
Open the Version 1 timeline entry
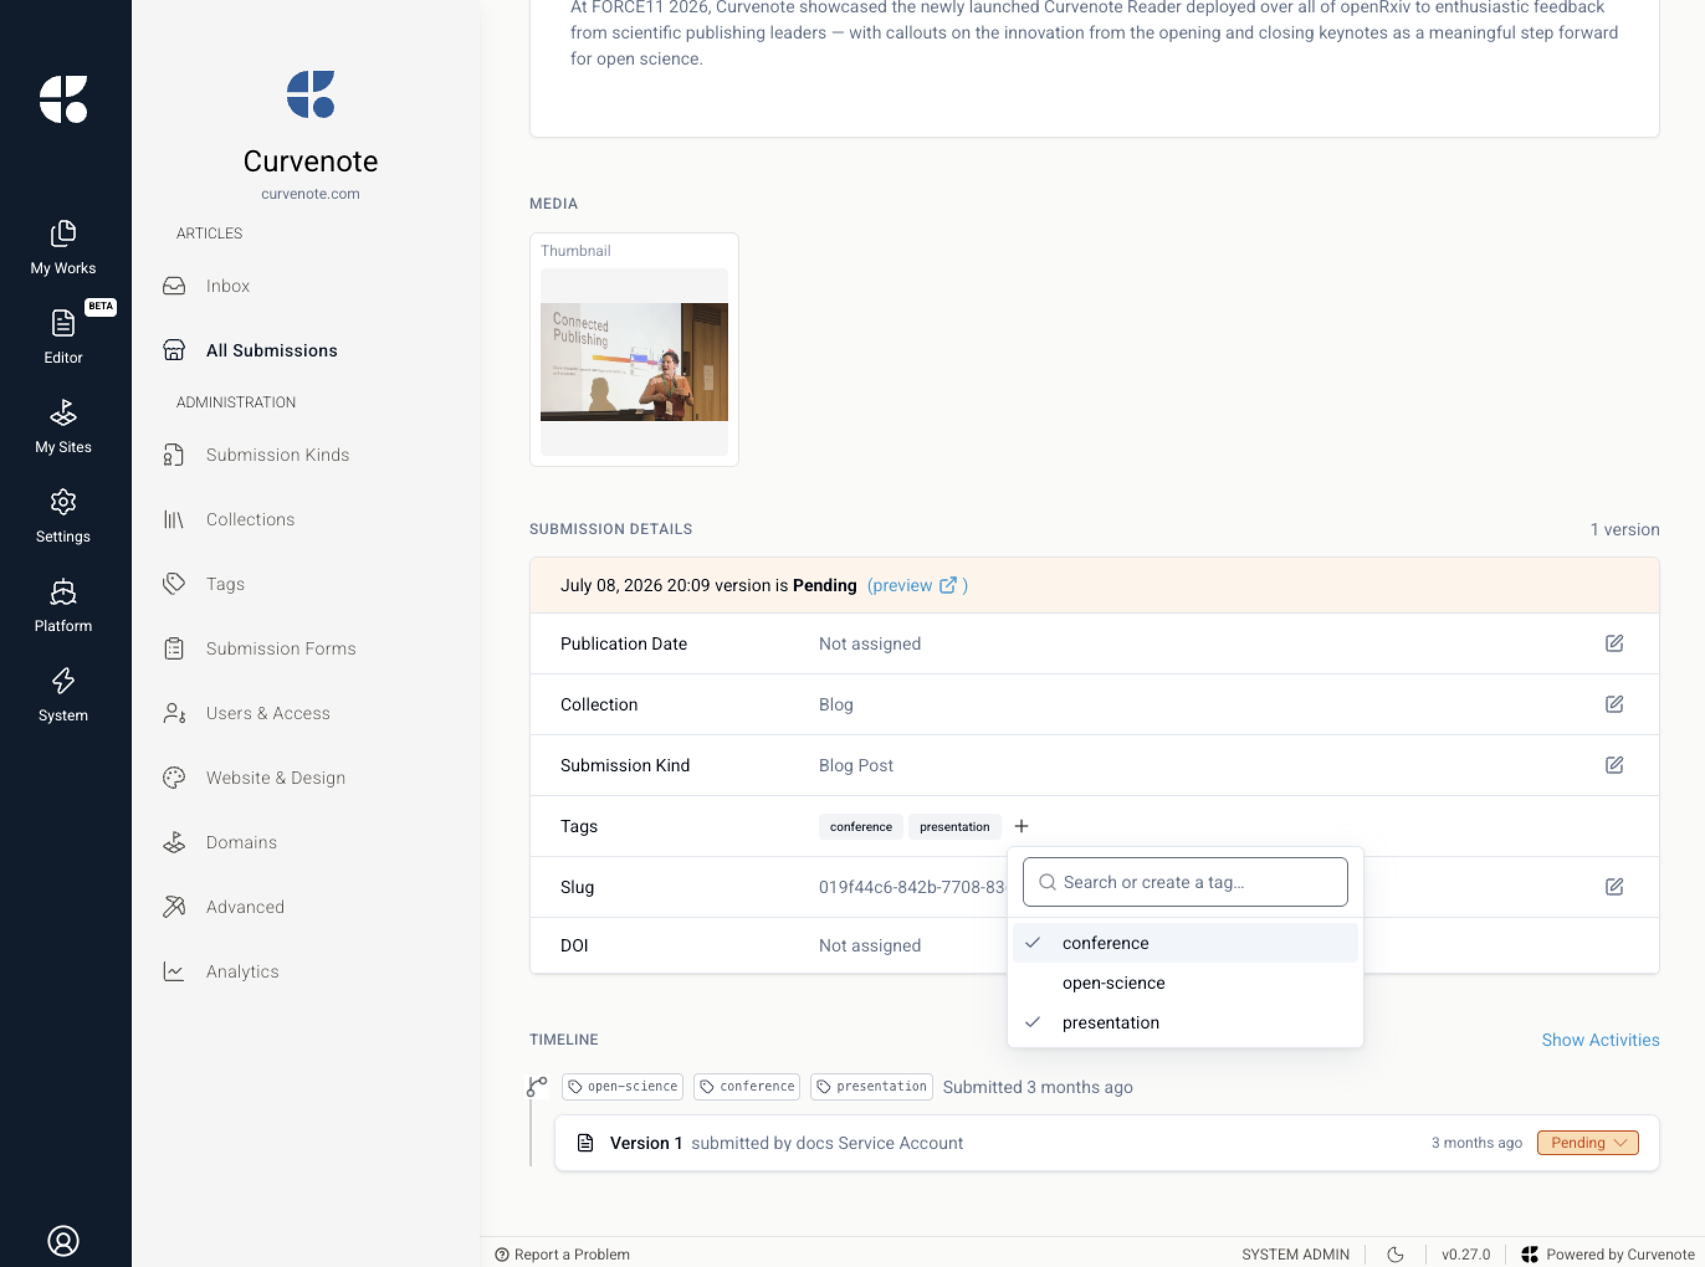1107,1143
